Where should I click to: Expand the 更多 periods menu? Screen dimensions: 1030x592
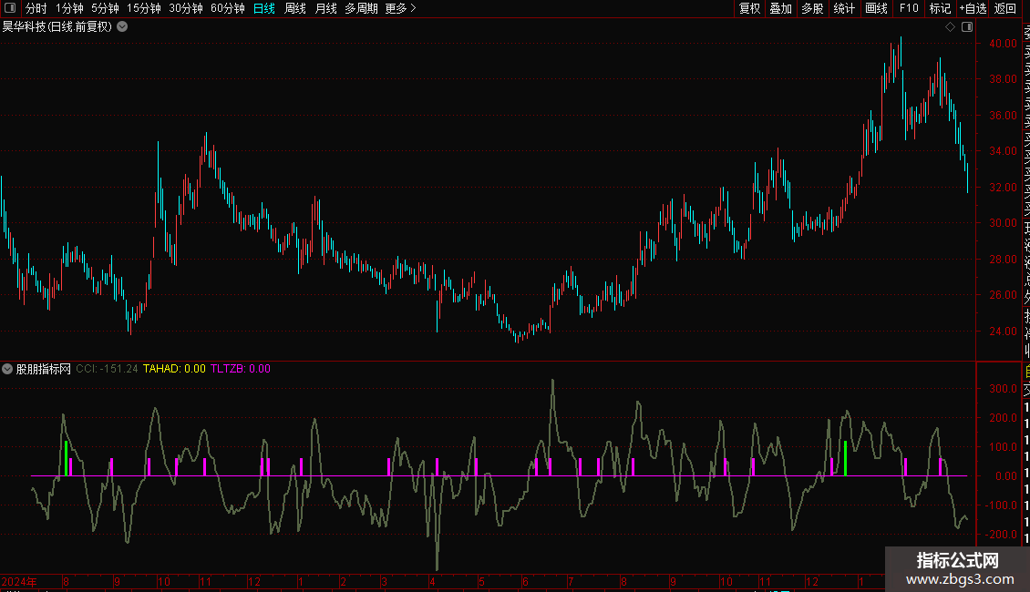tap(400, 8)
